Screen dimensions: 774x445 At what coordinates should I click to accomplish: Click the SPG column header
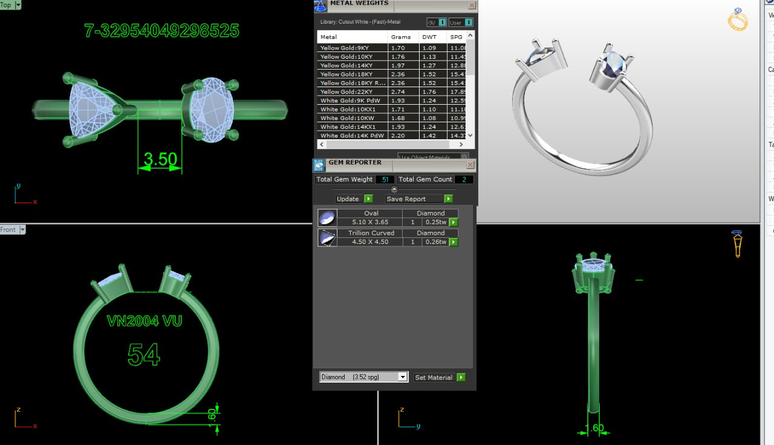pos(456,37)
